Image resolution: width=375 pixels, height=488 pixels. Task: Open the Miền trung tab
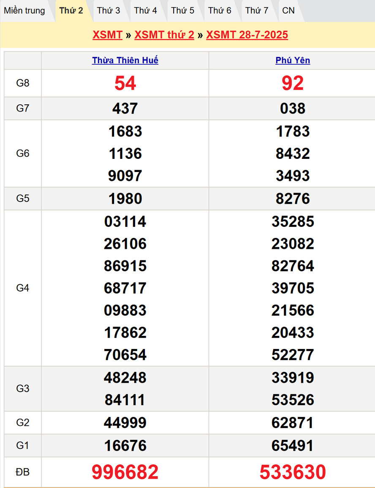click(x=24, y=11)
